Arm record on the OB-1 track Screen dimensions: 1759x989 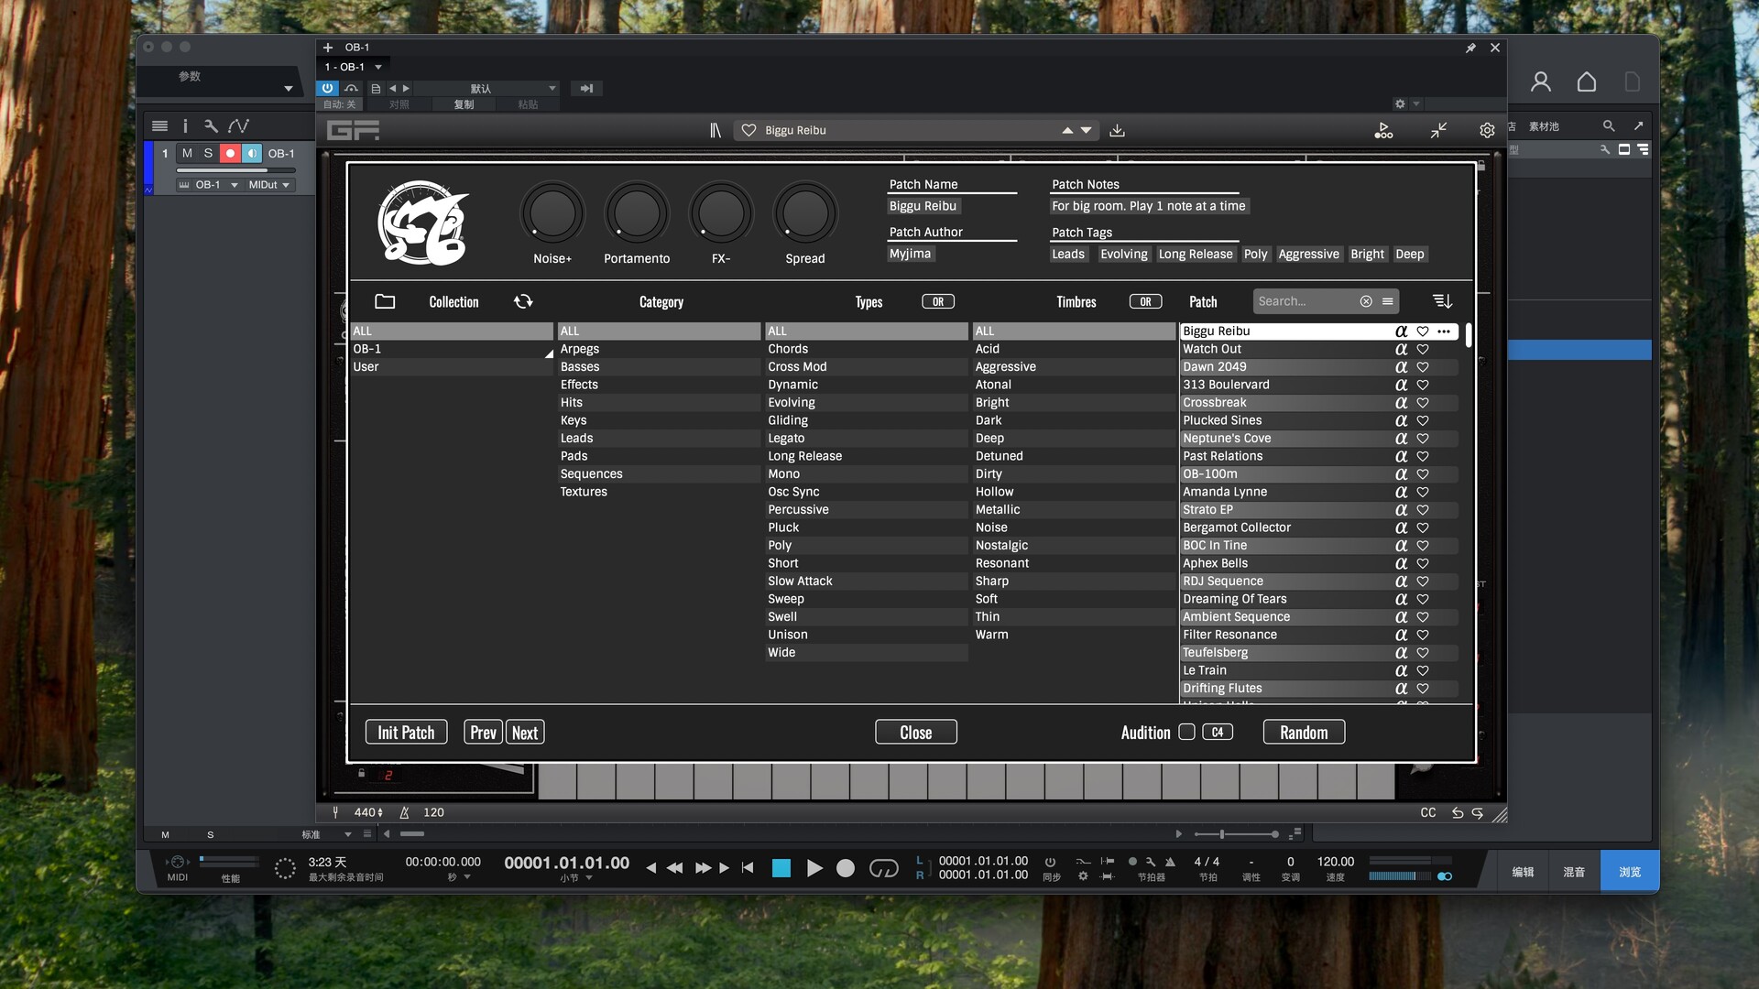tap(230, 154)
